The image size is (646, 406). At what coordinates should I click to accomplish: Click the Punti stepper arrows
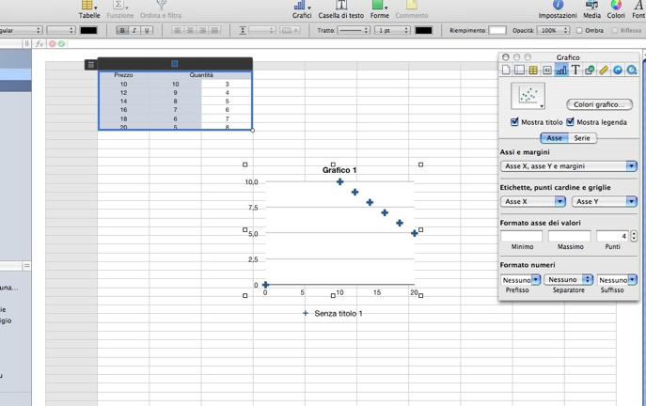pos(634,236)
